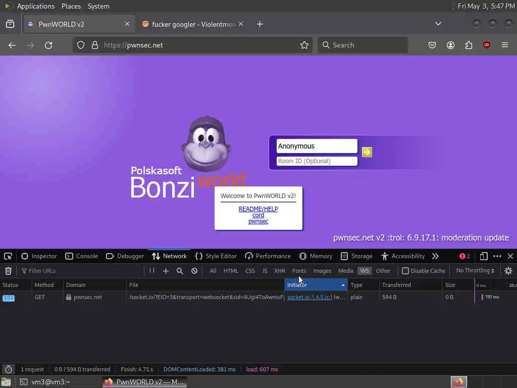Click the site padlock icon
This screenshot has height=388, width=517.
coord(95,45)
